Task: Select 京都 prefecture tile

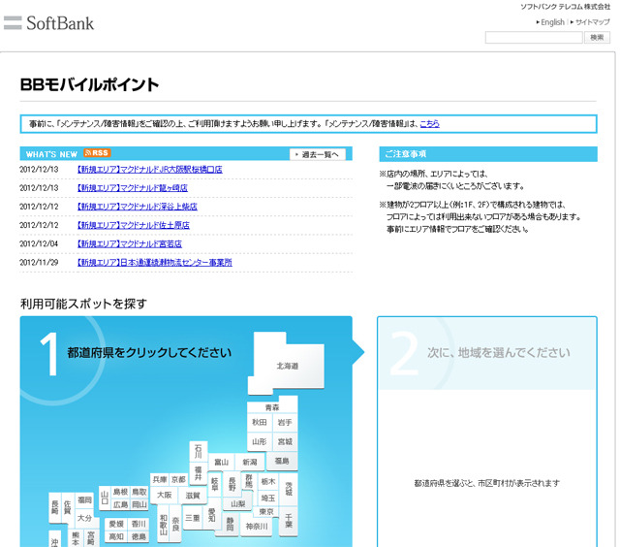Action: [x=178, y=479]
